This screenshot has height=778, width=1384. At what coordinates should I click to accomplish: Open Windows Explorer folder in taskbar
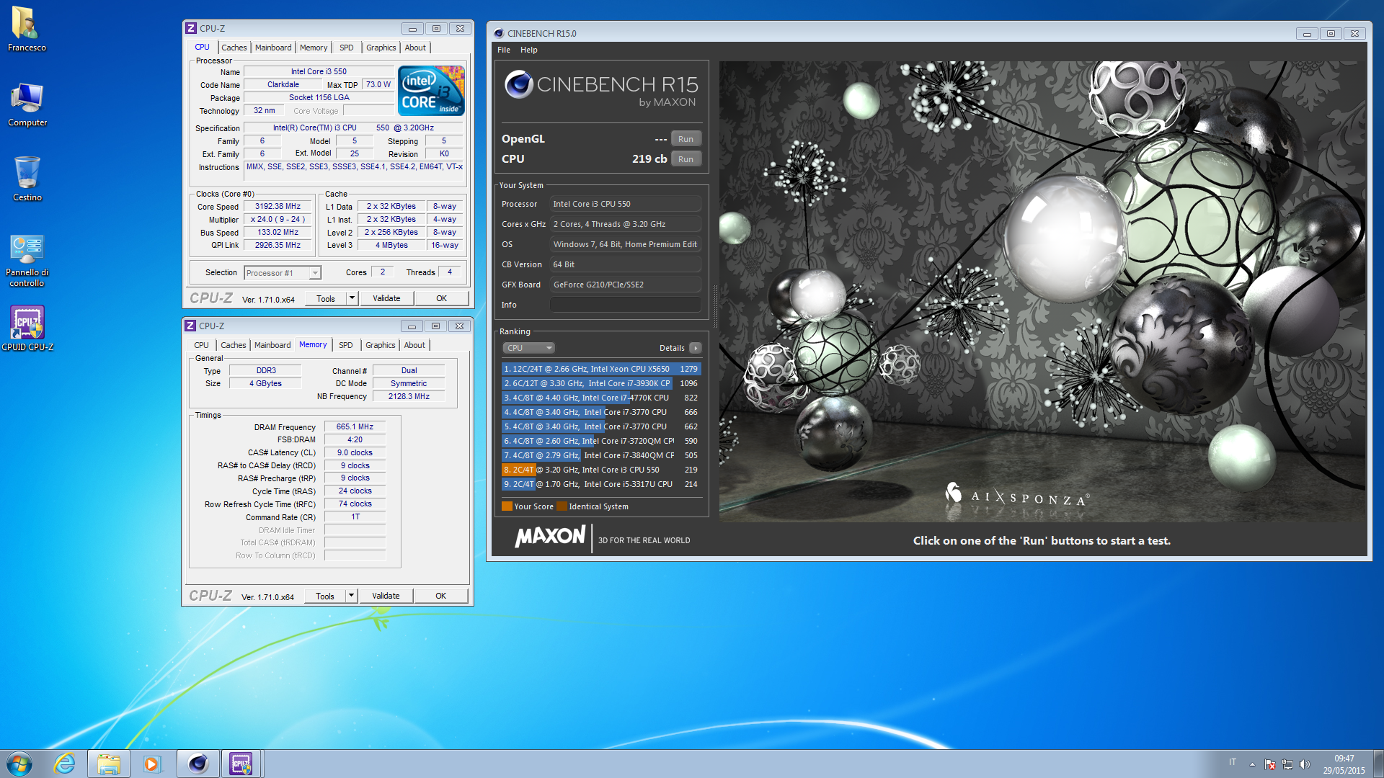109,764
